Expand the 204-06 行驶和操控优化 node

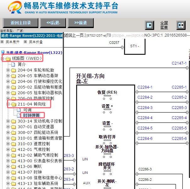[8, 81]
